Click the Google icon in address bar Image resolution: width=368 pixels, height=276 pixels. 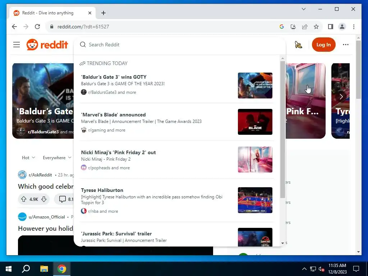[282, 27]
